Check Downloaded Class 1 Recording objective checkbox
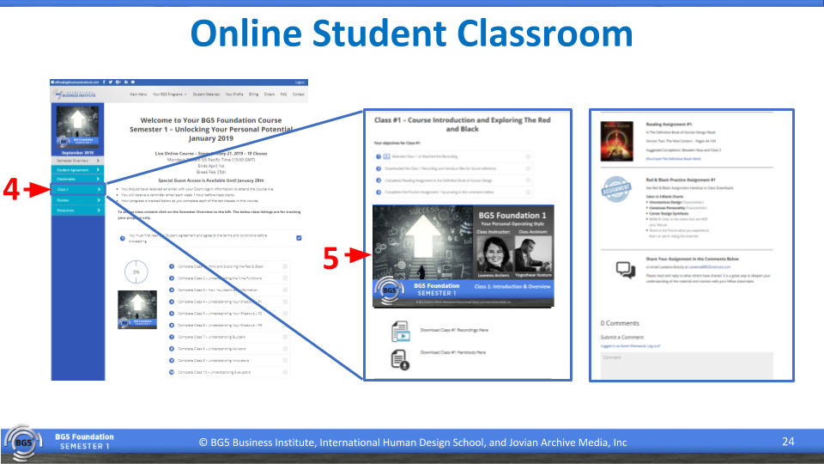The height and width of the screenshot is (464, 824). 528,168
